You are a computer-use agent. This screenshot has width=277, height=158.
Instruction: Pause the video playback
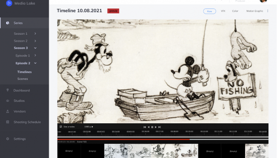coord(152,127)
